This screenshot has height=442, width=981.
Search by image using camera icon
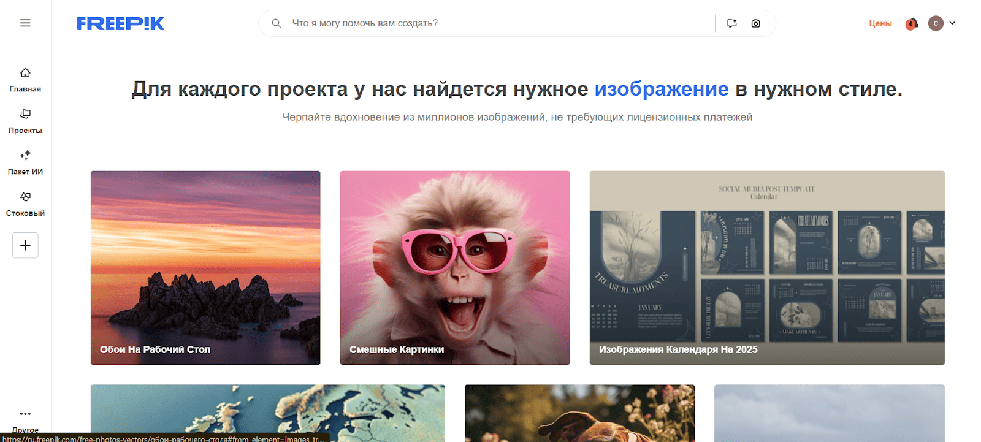tap(756, 23)
